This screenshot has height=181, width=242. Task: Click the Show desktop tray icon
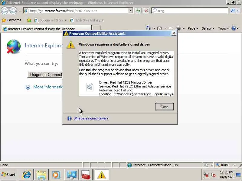tap(239, 175)
